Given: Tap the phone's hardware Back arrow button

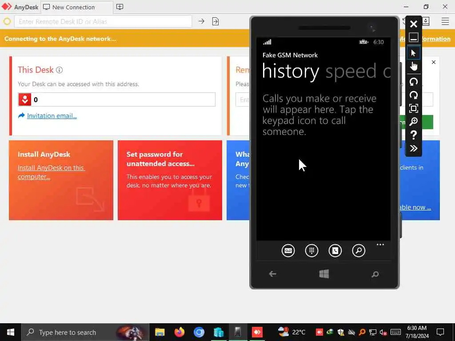Looking at the screenshot, I should (x=272, y=274).
